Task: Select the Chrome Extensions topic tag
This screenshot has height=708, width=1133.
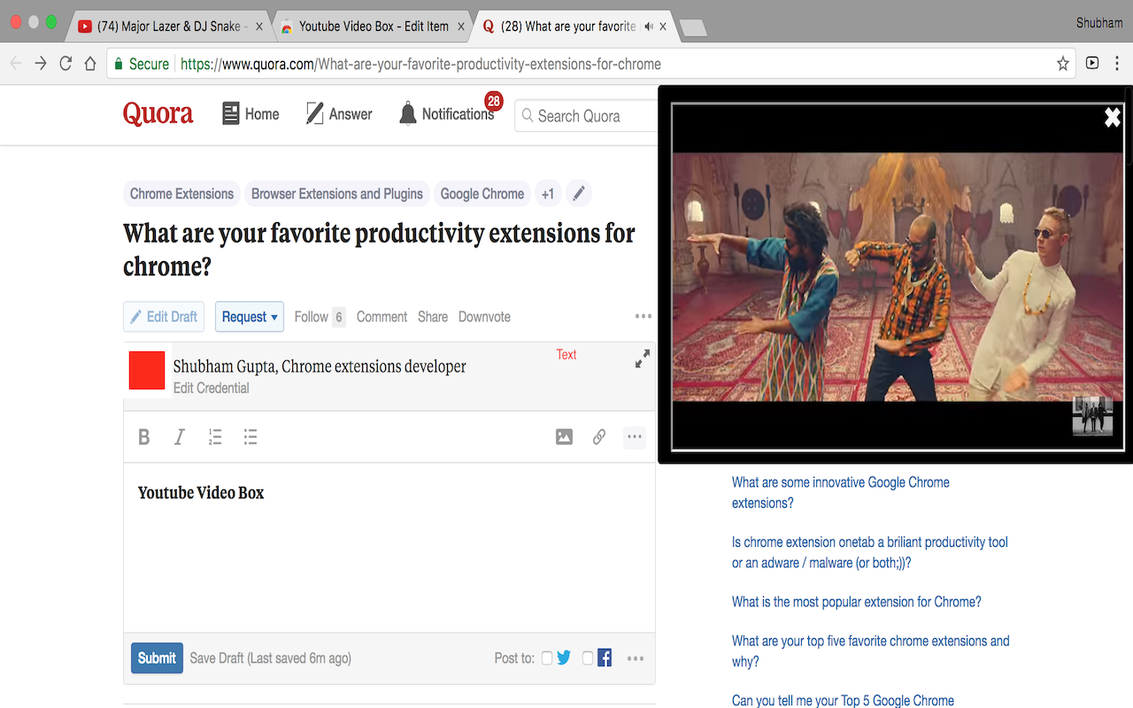Action: (181, 194)
